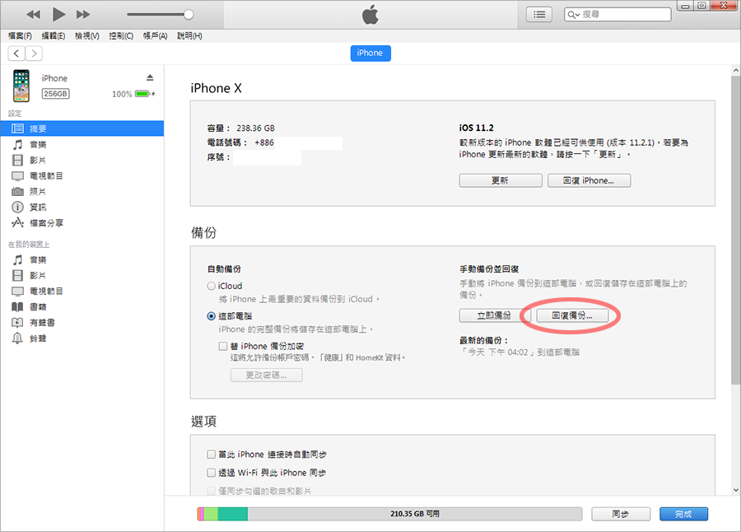Click the 同步 button

click(x=621, y=514)
